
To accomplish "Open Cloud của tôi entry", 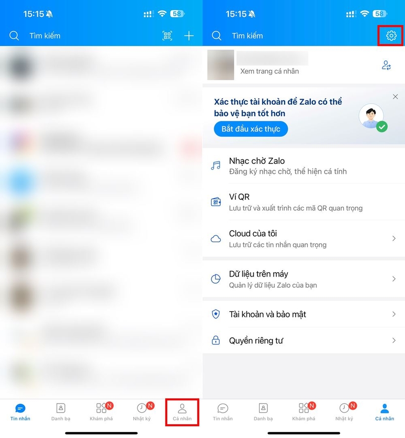I will click(304, 239).
